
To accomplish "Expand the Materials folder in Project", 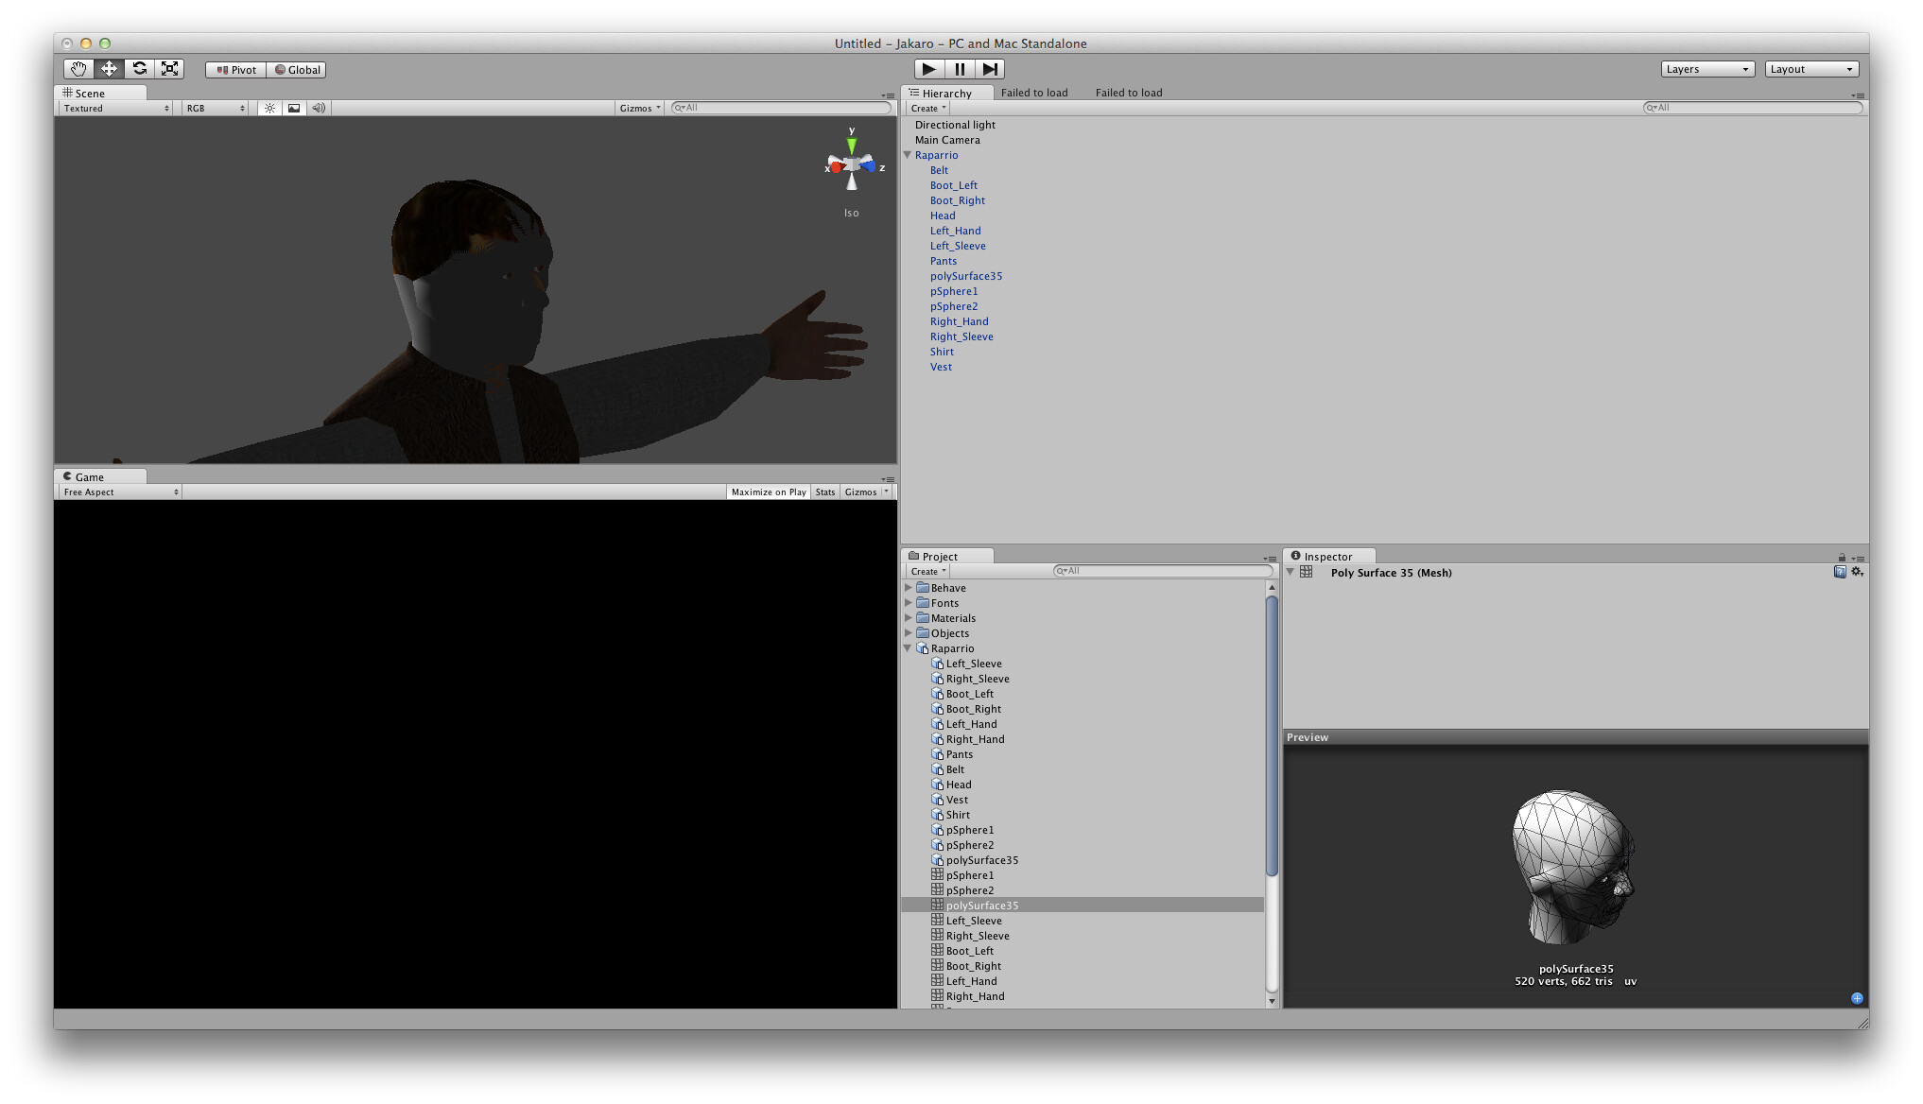I will [909, 617].
